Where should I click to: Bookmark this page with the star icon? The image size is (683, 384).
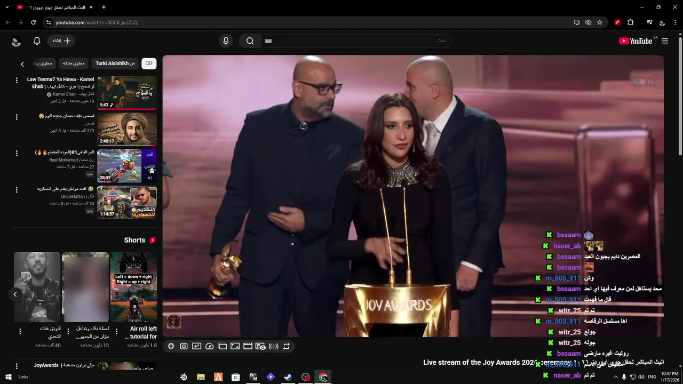600,22
